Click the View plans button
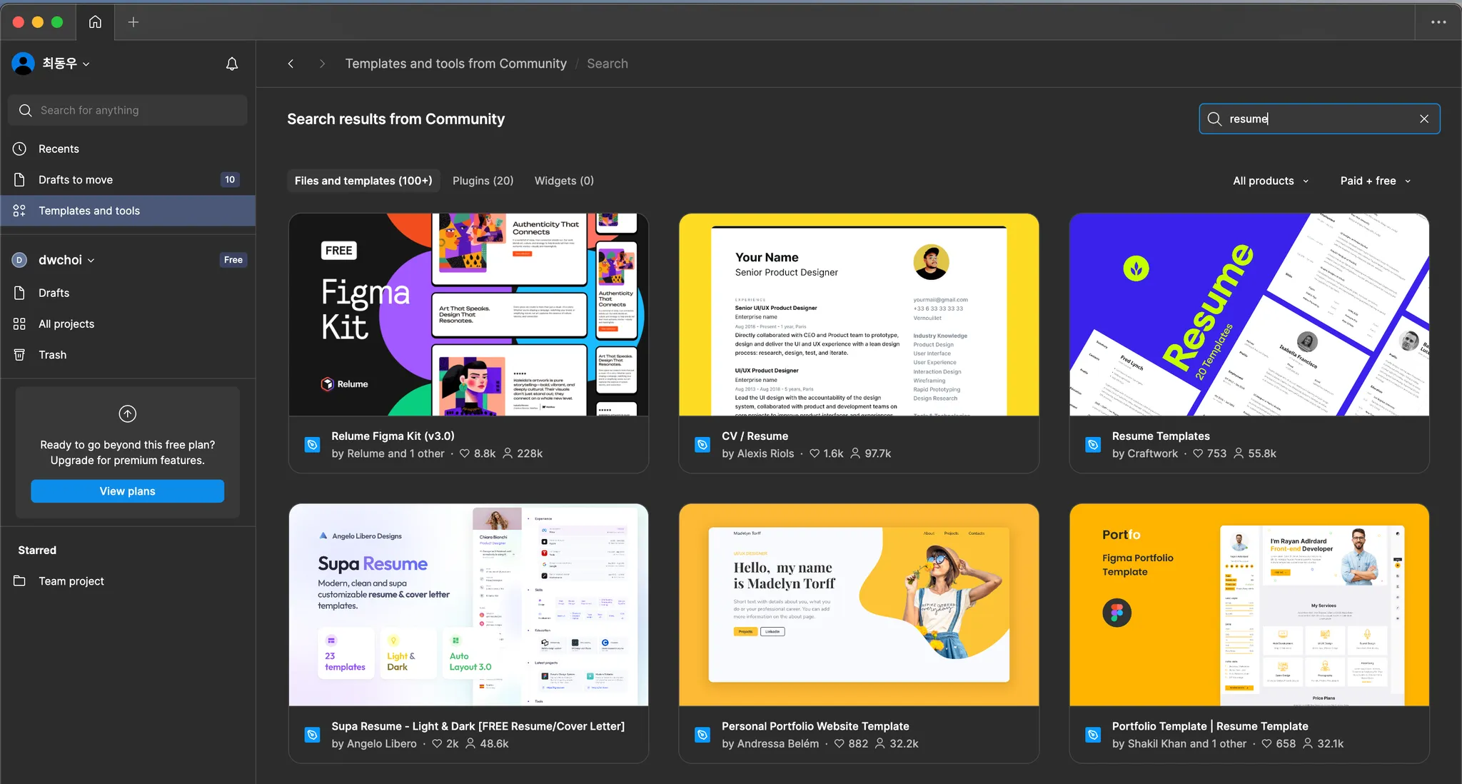The width and height of the screenshot is (1462, 784). [127, 491]
